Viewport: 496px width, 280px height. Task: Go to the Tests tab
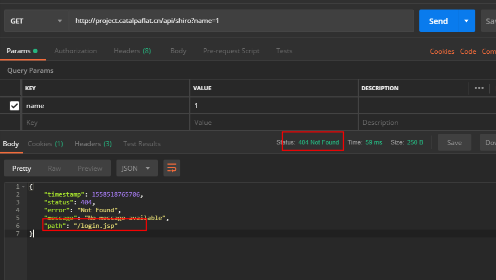284,51
